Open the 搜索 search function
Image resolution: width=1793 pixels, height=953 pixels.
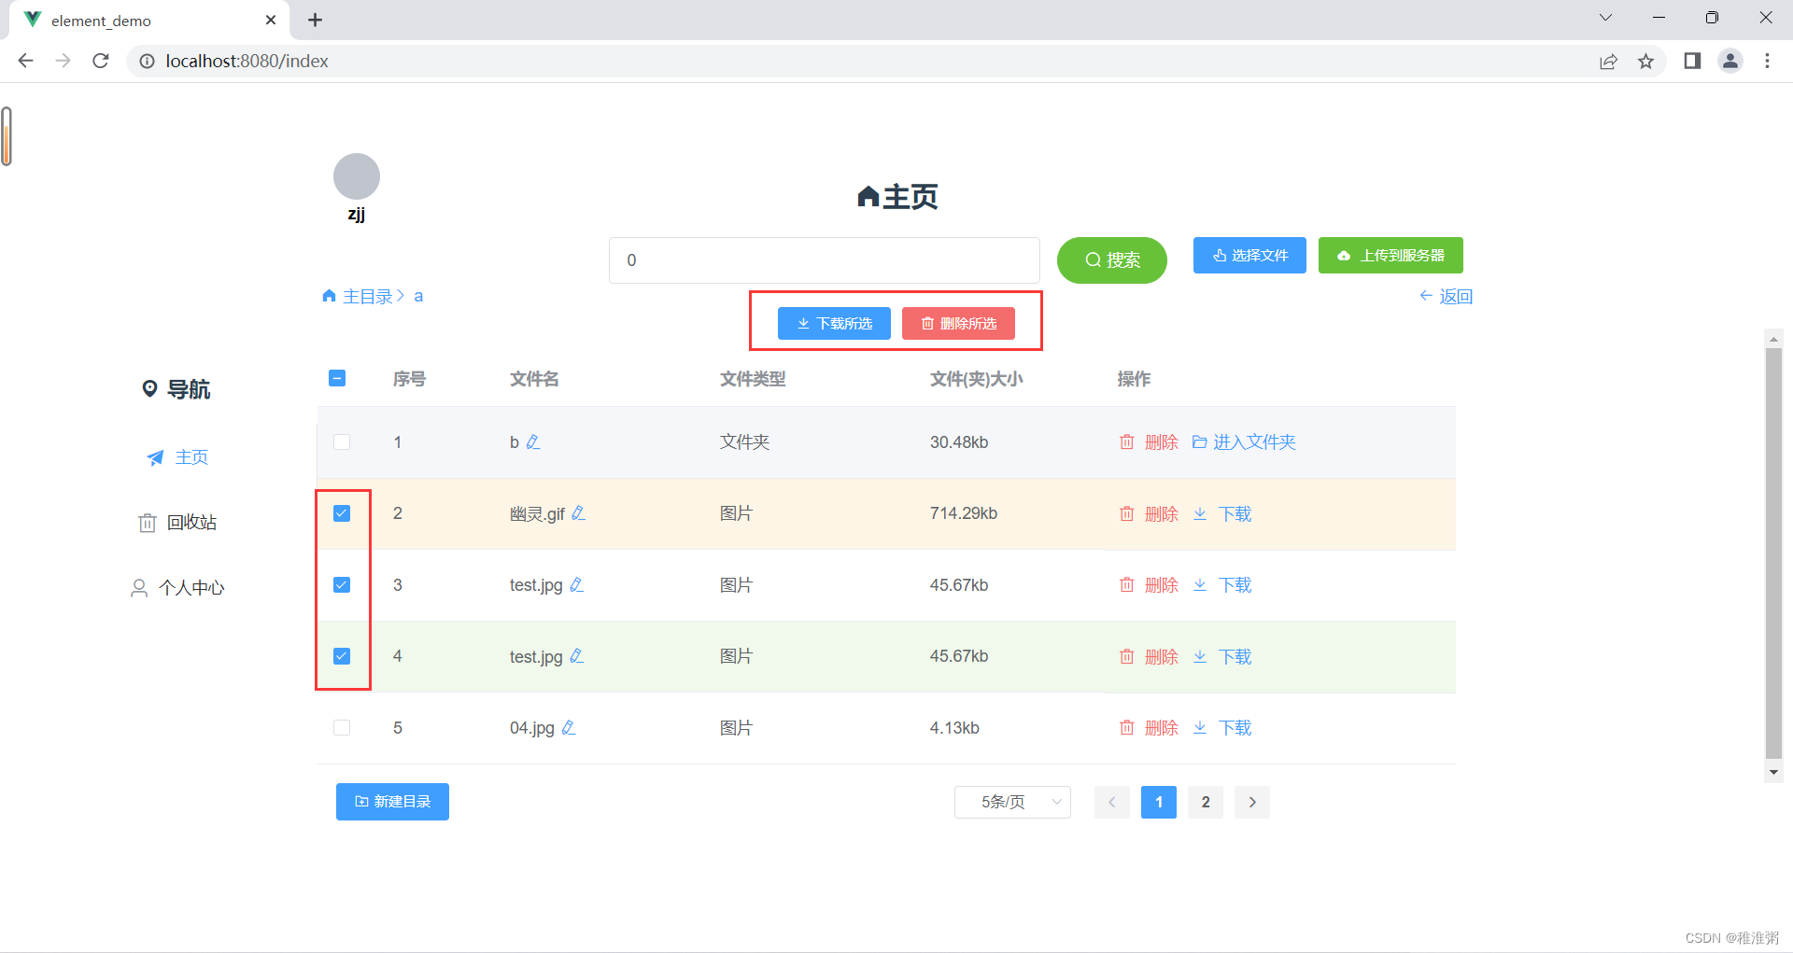tap(1110, 260)
